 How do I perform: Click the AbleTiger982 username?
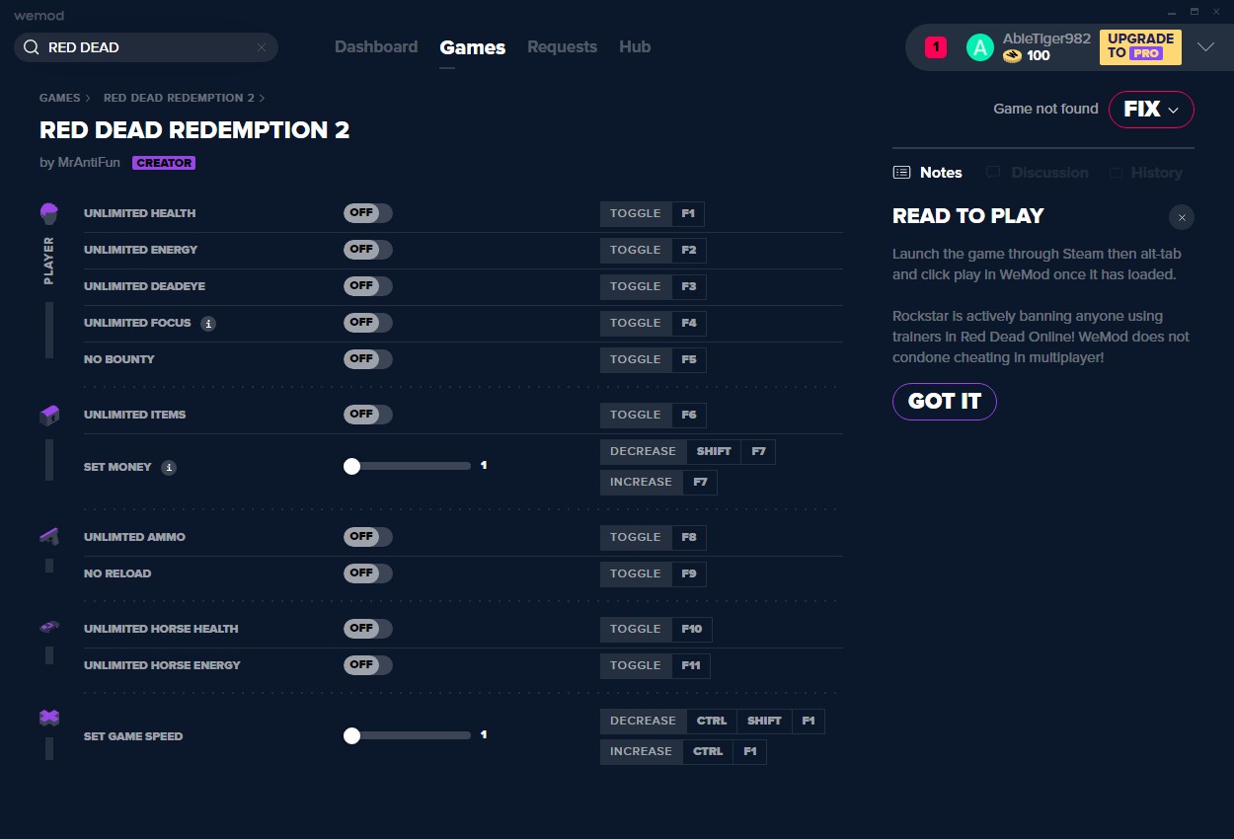coord(1046,38)
